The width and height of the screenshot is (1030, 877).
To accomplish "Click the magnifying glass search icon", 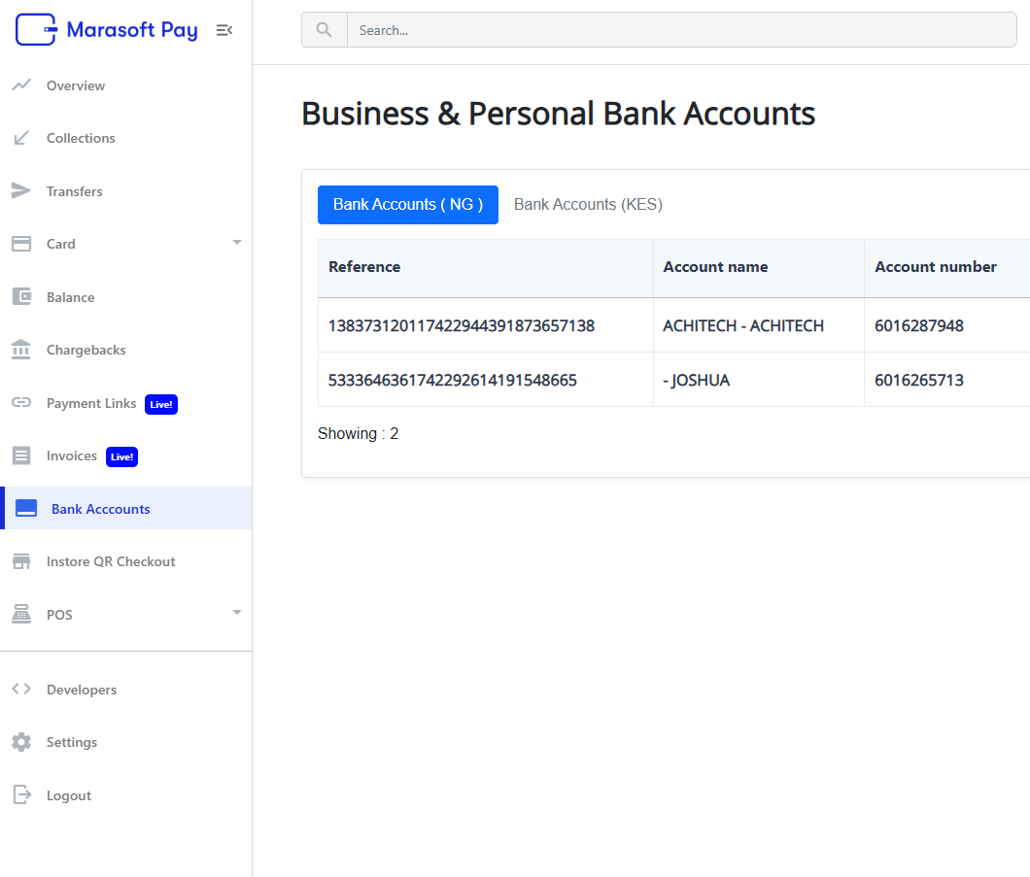I will tap(324, 30).
